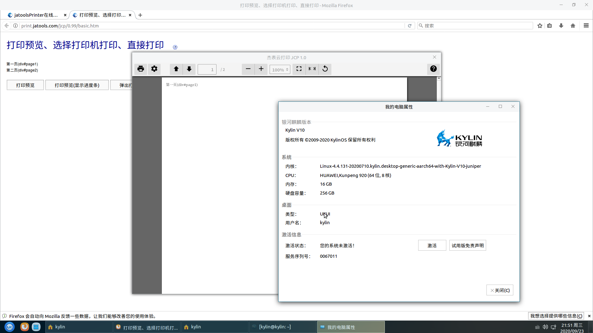Screen dimensions: 593x333
Task: Click 关闭(C) in properties window
Action: (x=500, y=290)
